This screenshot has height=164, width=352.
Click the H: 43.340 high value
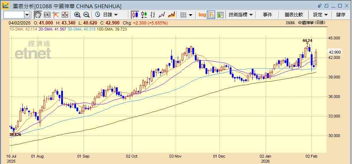(x=66, y=23)
